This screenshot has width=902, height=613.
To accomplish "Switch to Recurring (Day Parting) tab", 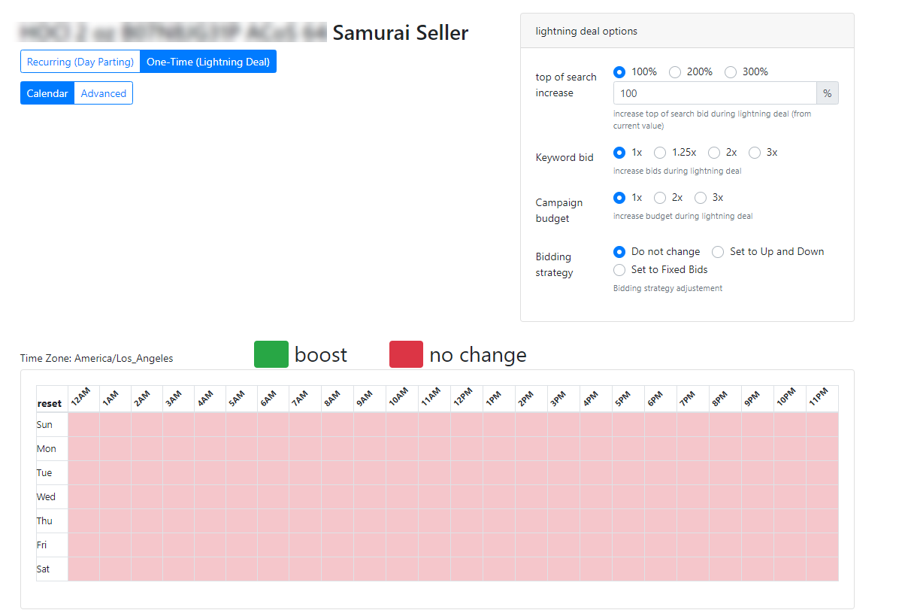I will (x=80, y=62).
